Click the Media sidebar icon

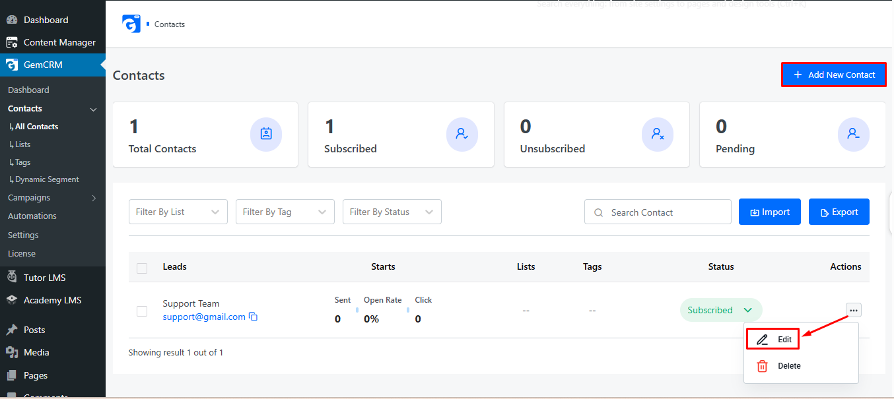coord(12,352)
